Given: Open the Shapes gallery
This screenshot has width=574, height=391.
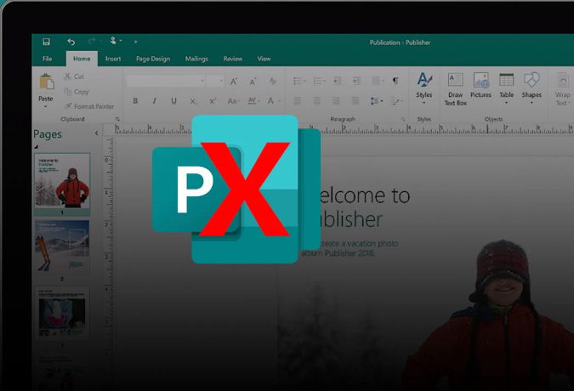Looking at the screenshot, I should coord(531,88).
